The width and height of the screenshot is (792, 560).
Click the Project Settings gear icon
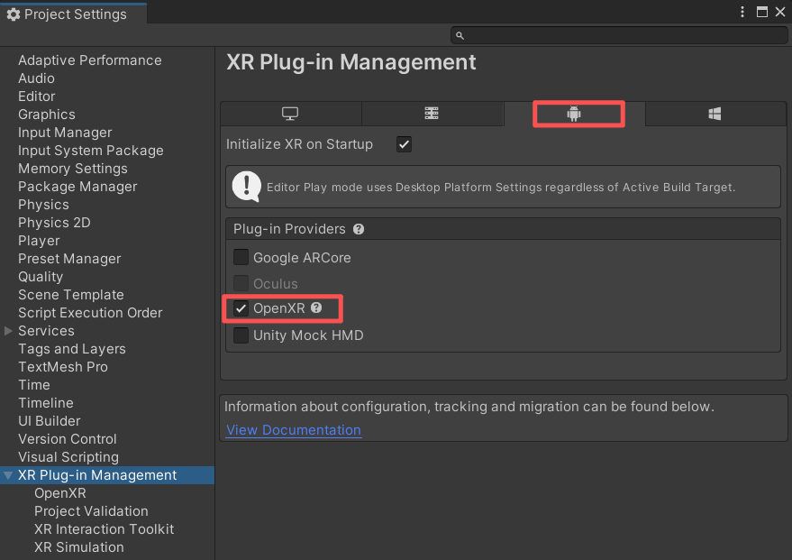click(13, 14)
